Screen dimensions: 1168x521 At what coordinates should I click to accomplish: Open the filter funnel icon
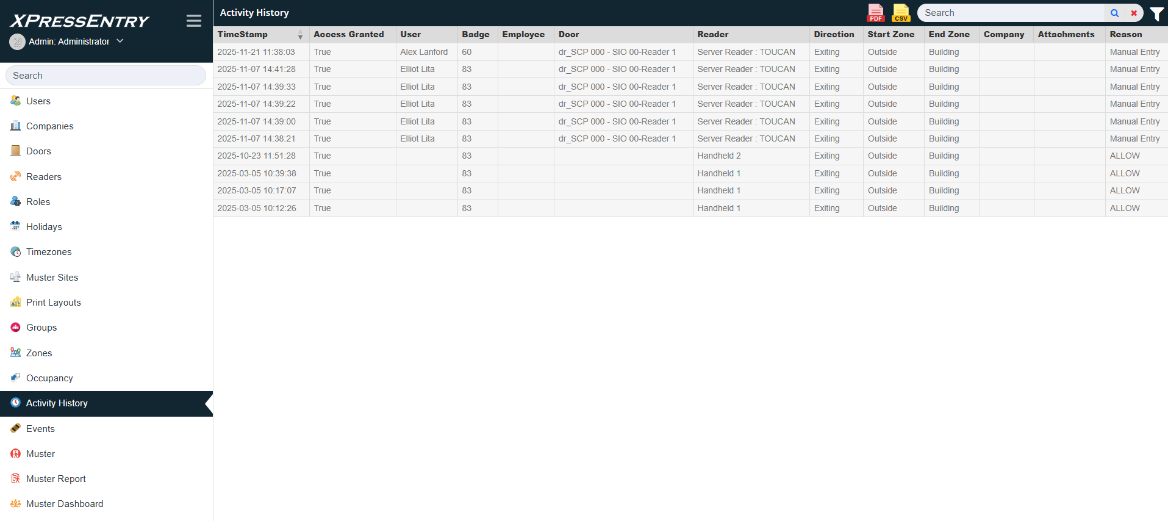pyautogui.click(x=1156, y=13)
